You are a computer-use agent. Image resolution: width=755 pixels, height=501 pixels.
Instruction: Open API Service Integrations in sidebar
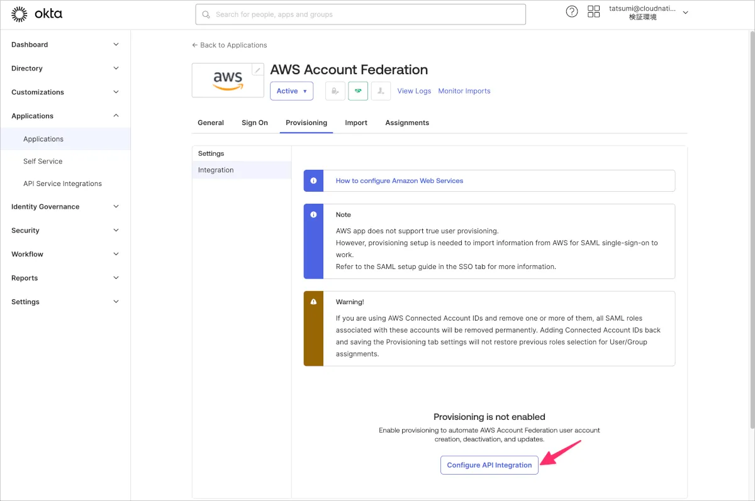click(62, 184)
